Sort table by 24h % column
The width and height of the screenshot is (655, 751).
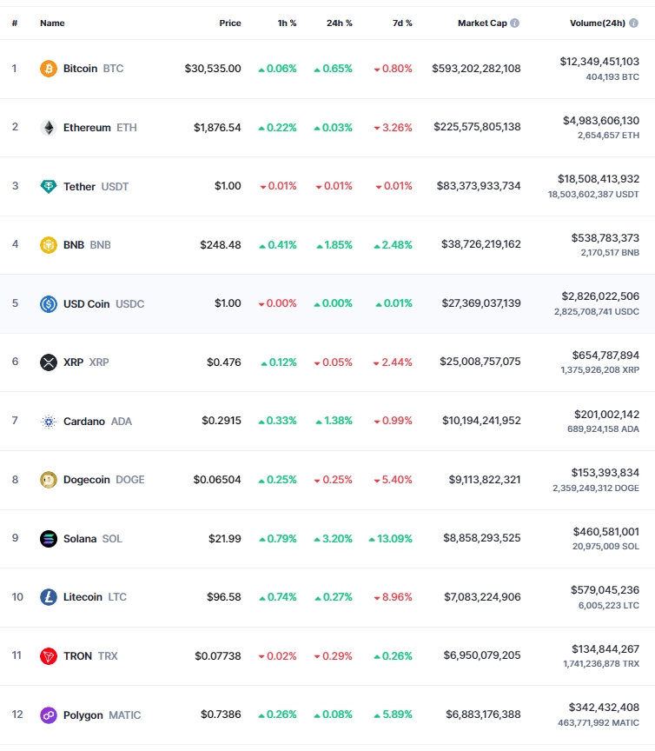[x=340, y=23]
